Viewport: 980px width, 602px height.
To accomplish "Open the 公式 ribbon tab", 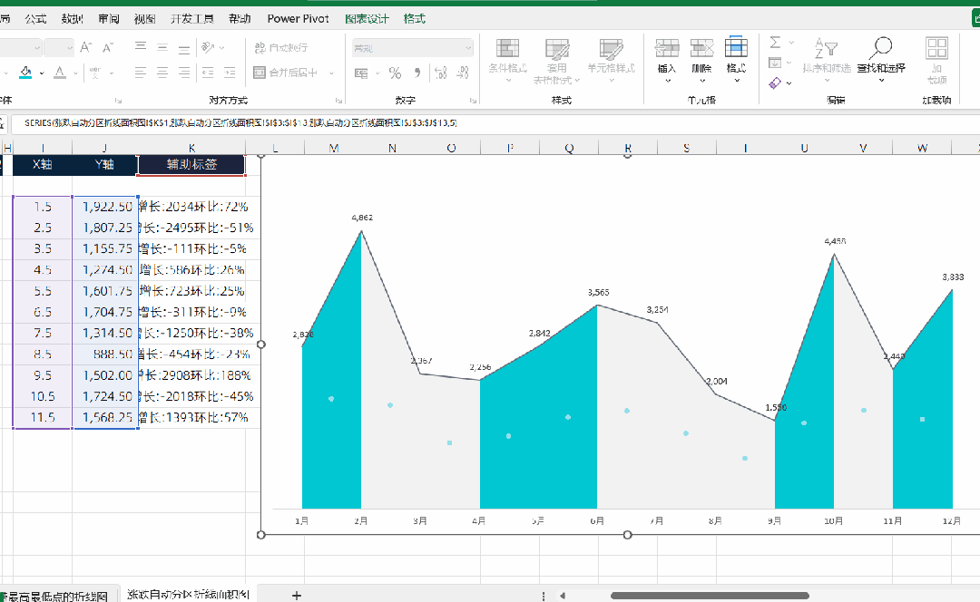I will (x=35, y=19).
